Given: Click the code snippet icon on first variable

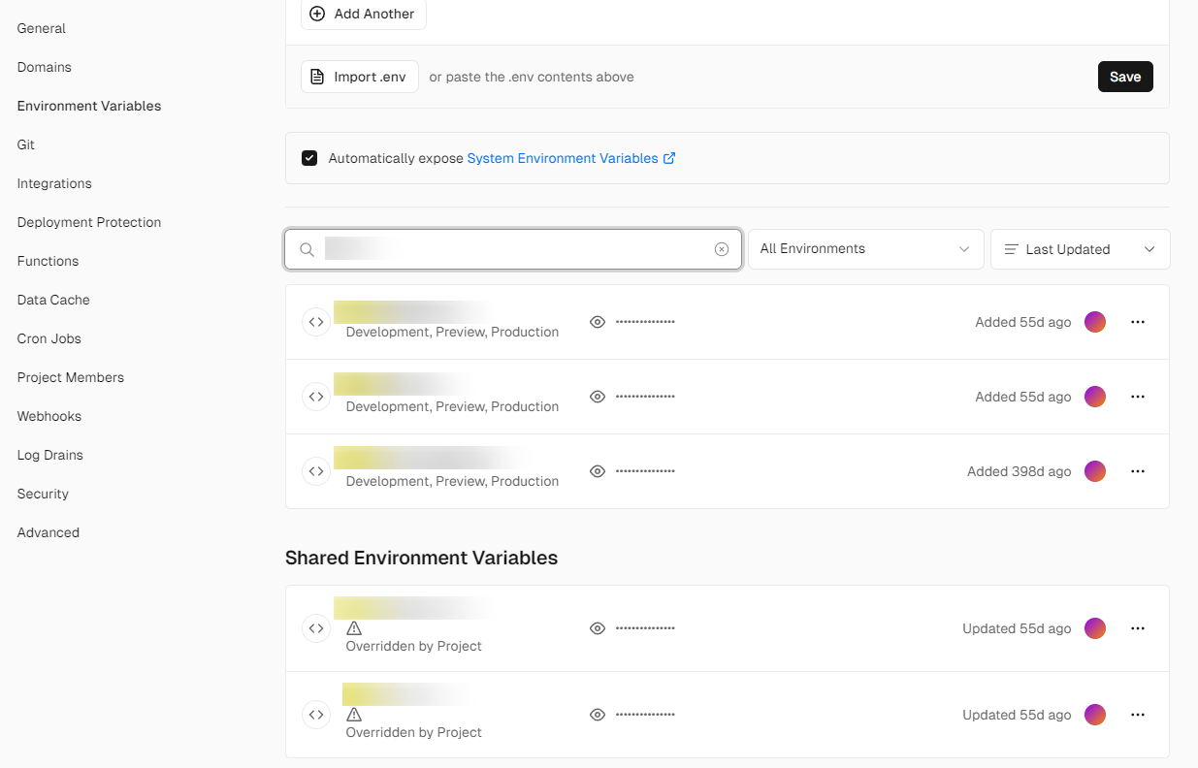Looking at the screenshot, I should click(316, 321).
